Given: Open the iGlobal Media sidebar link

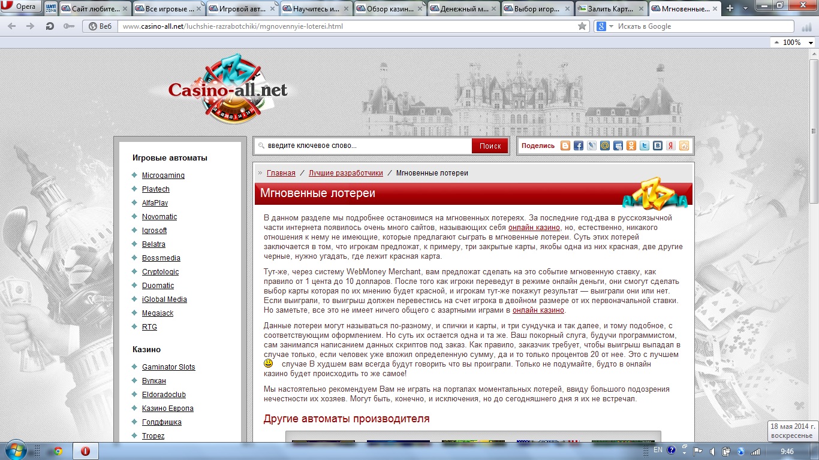Looking at the screenshot, I should click(164, 299).
